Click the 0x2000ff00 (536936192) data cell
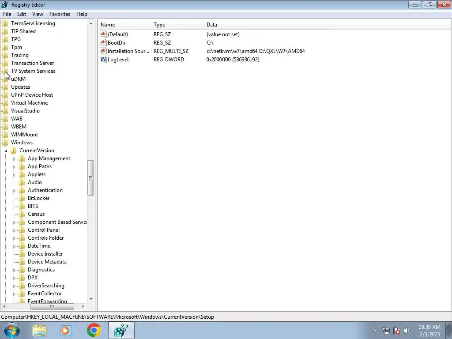452x339 pixels. pos(233,60)
